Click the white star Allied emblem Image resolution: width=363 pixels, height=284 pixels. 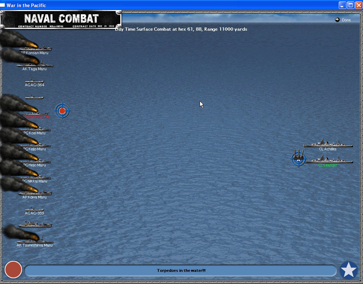coord(349,270)
